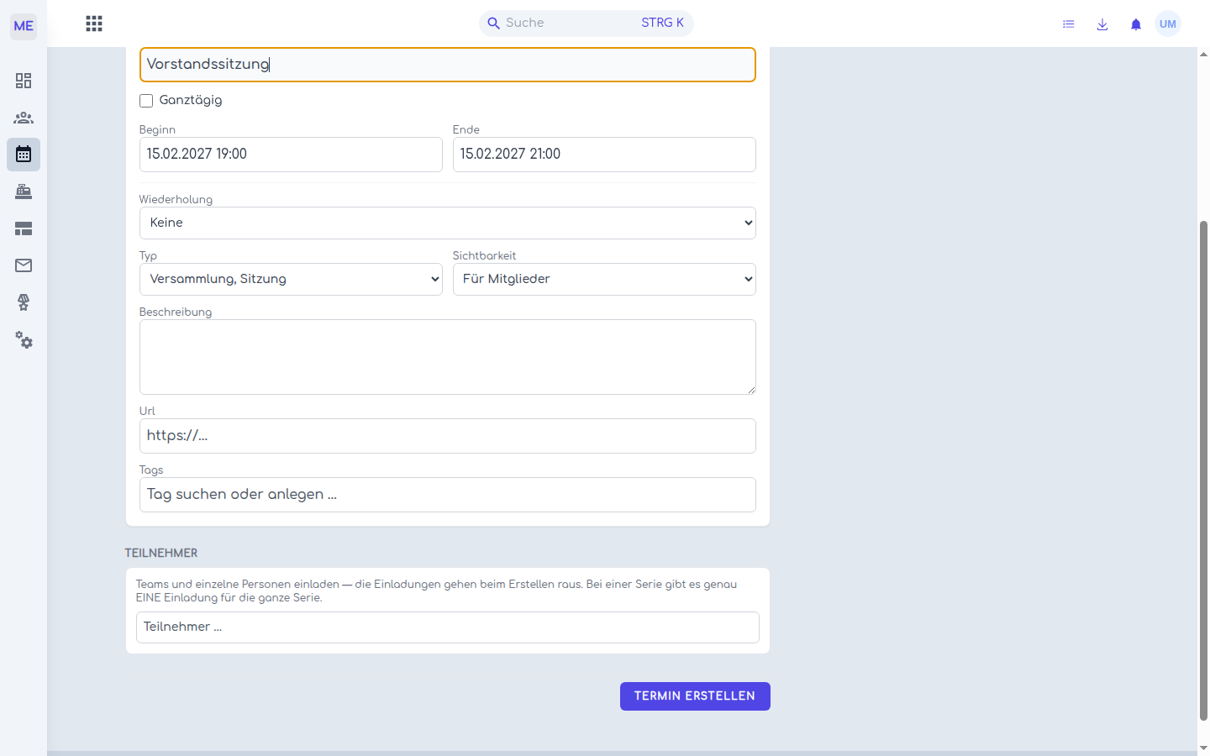Focus the Suche search field

click(587, 24)
